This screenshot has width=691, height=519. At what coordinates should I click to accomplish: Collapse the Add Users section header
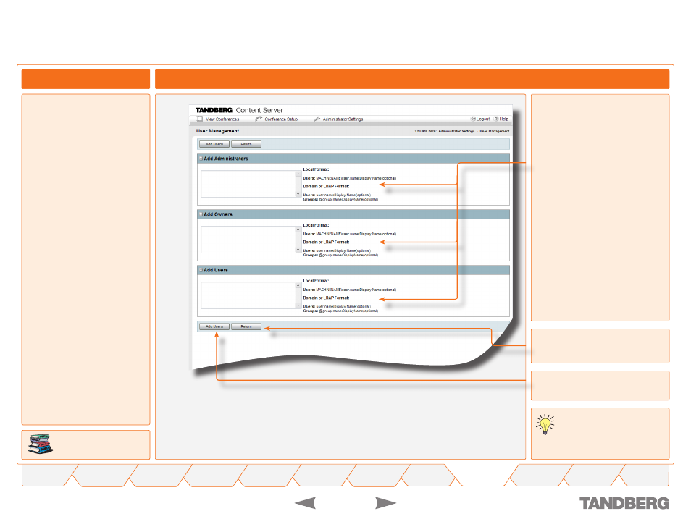pos(201,270)
